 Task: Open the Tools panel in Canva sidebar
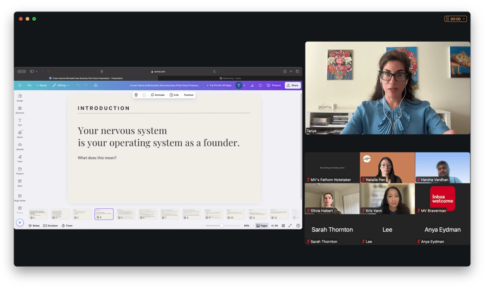pos(20,158)
